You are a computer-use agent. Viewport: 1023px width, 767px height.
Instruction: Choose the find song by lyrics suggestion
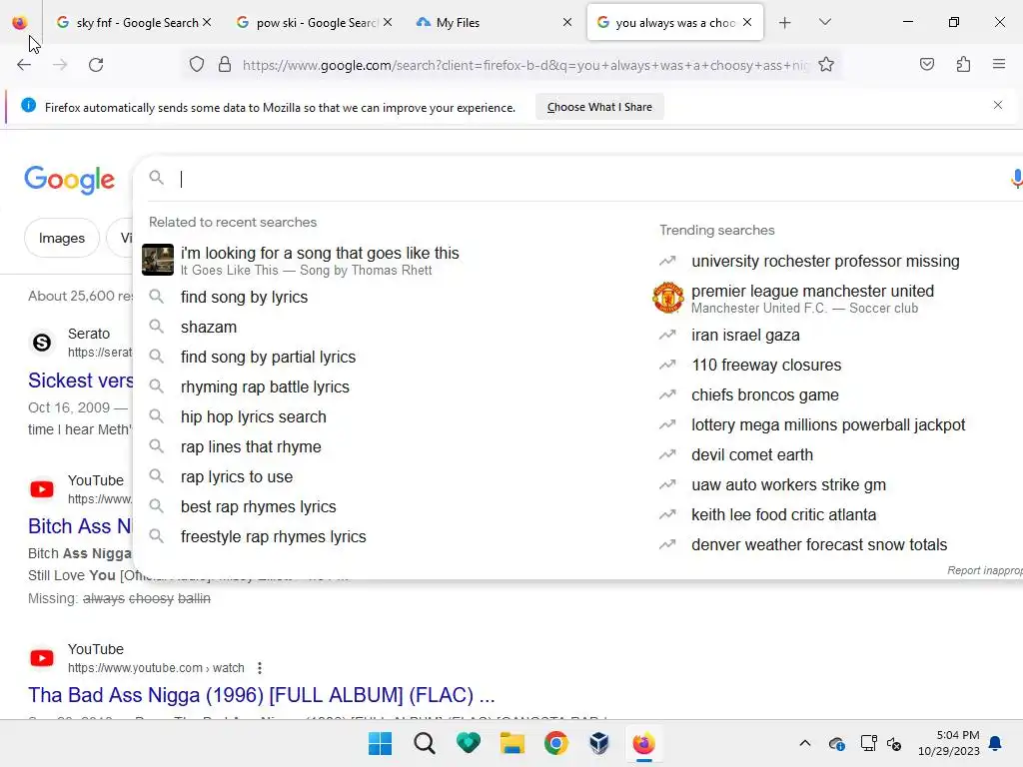pos(244,298)
